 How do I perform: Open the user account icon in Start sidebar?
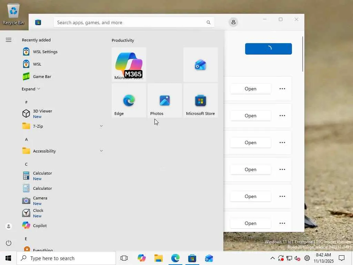tap(9, 226)
